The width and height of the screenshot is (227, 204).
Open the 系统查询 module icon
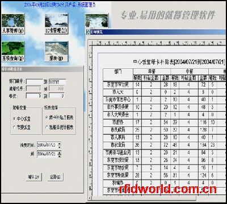pos(13,52)
